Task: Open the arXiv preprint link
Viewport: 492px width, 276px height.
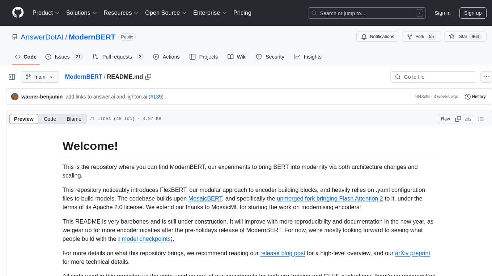Action: (412, 253)
